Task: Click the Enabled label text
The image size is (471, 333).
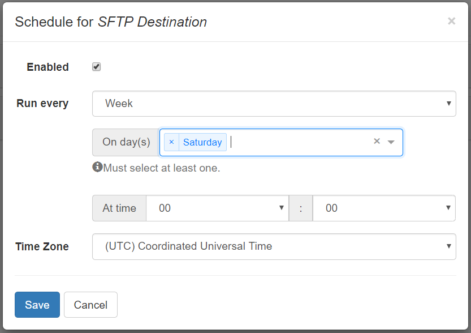Action: [47, 67]
